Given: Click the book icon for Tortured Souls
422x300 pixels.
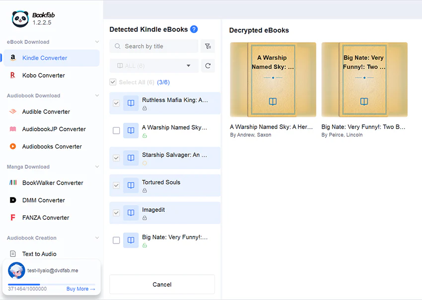Looking at the screenshot, I should [x=131, y=186].
